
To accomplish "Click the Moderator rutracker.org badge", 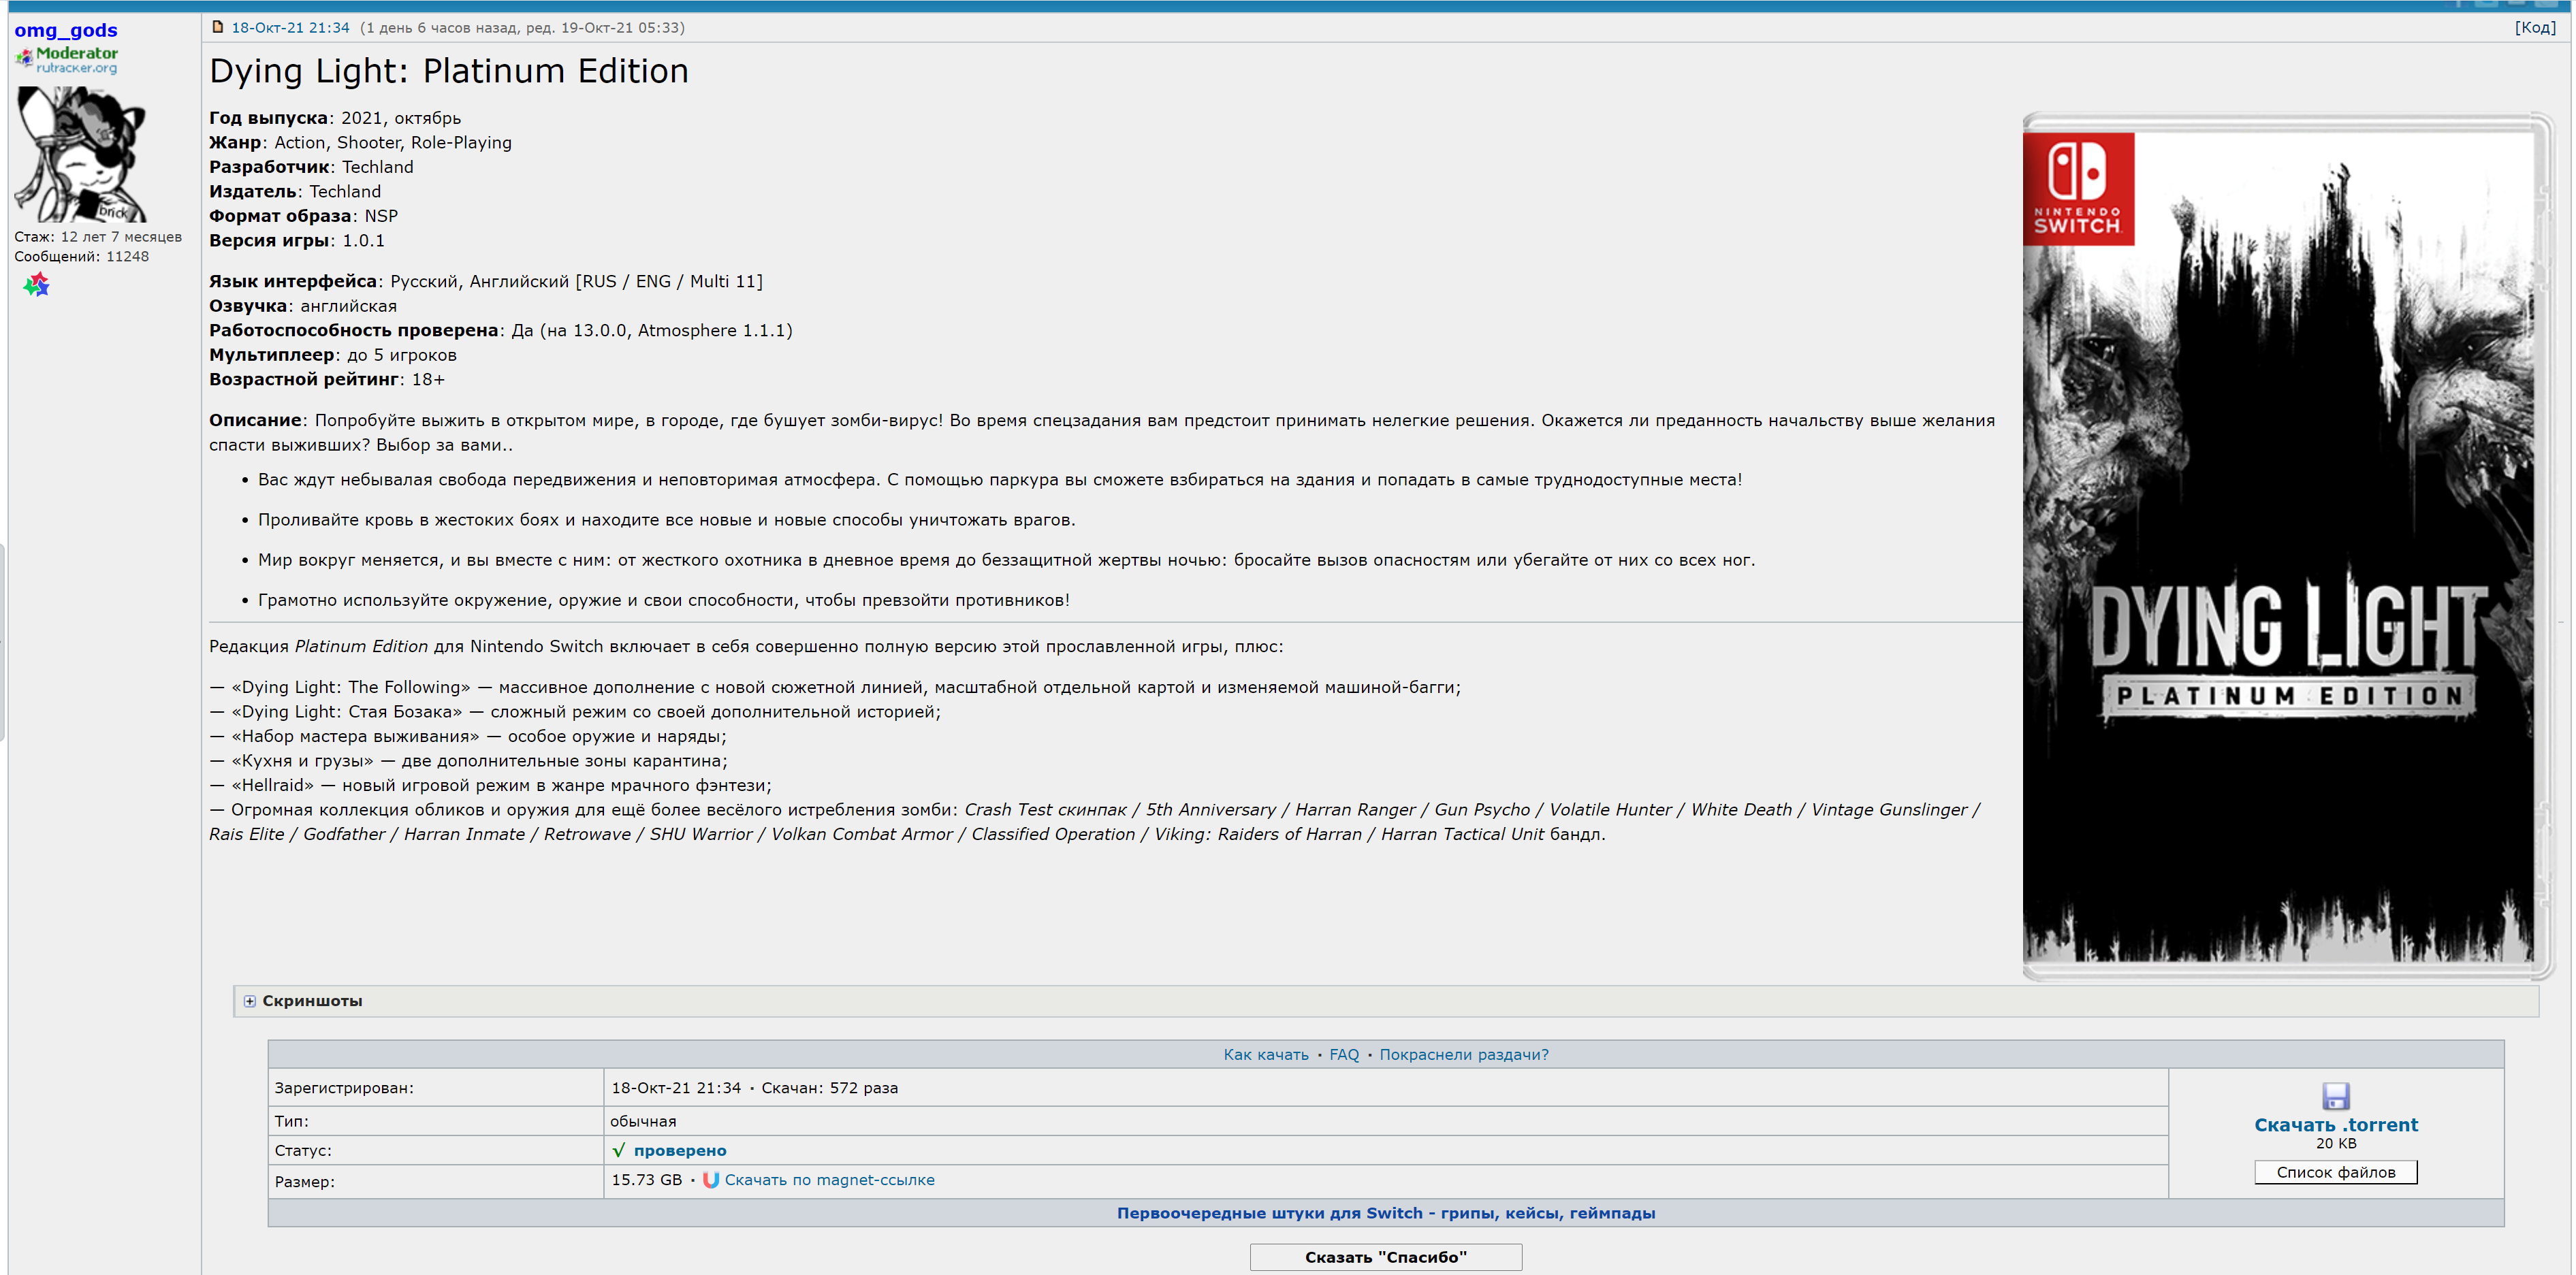I will pos(67,60).
